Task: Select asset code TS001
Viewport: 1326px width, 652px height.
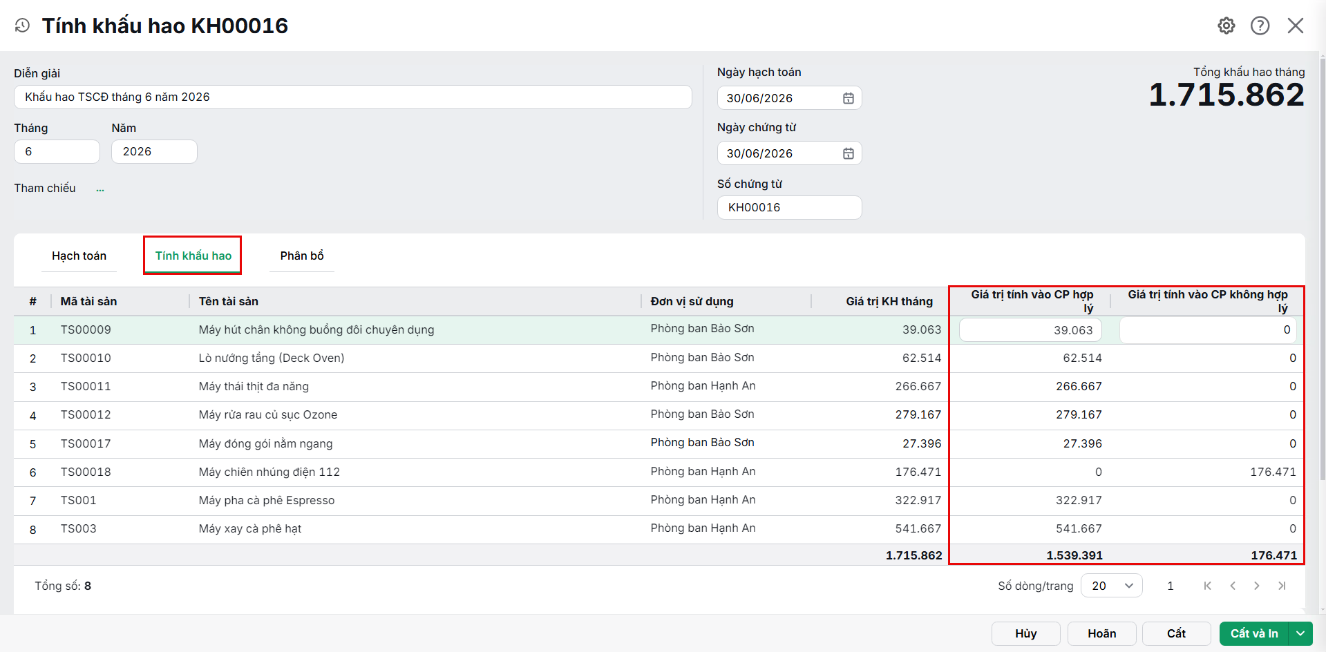Action: [78, 501]
